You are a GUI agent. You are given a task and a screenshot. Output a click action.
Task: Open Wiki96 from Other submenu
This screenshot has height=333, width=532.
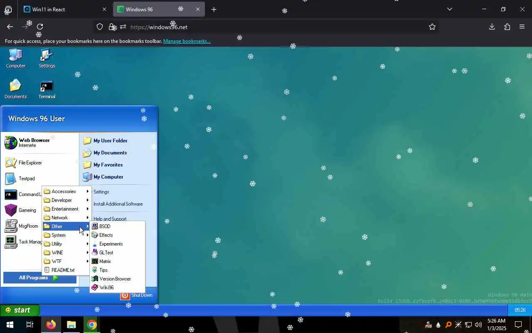pyautogui.click(x=117, y=288)
